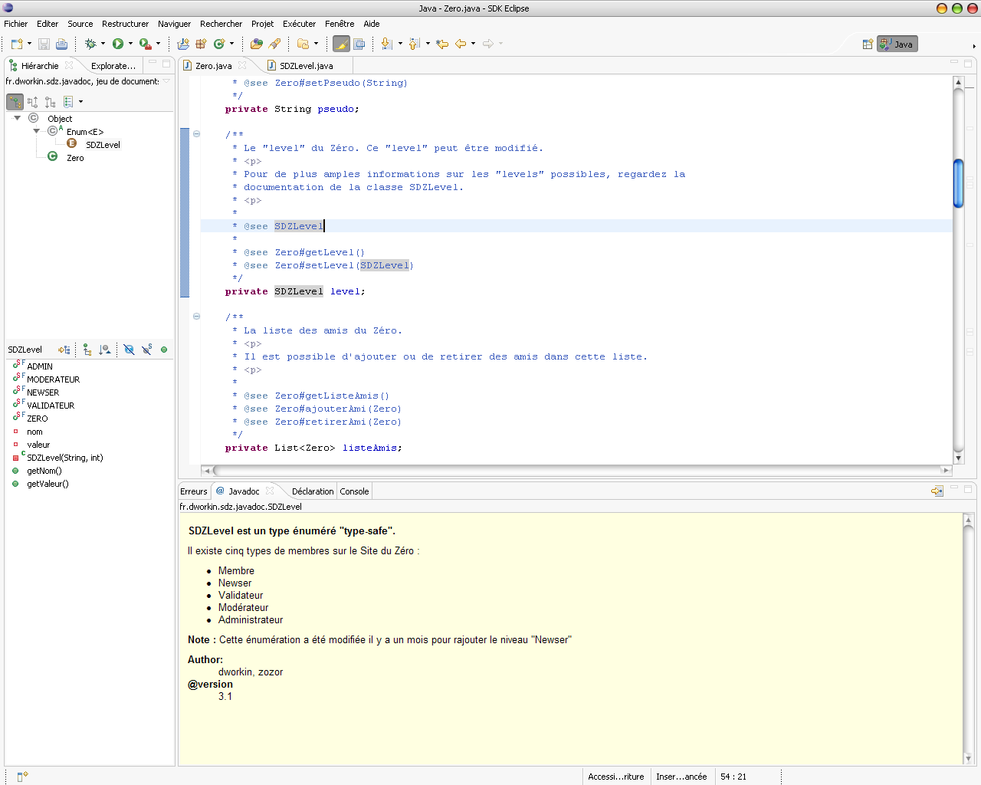Open the Console view tab
This screenshot has height=785, width=981.
[354, 491]
